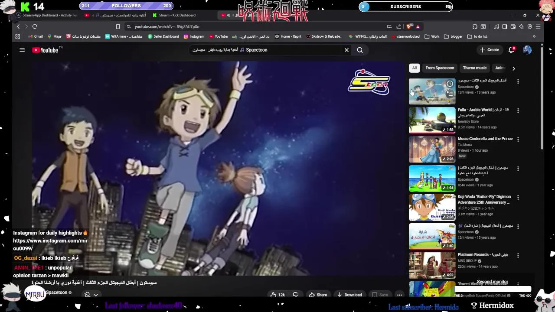Open Maps bookmark
This screenshot has width=555, height=312.
coord(55,36)
